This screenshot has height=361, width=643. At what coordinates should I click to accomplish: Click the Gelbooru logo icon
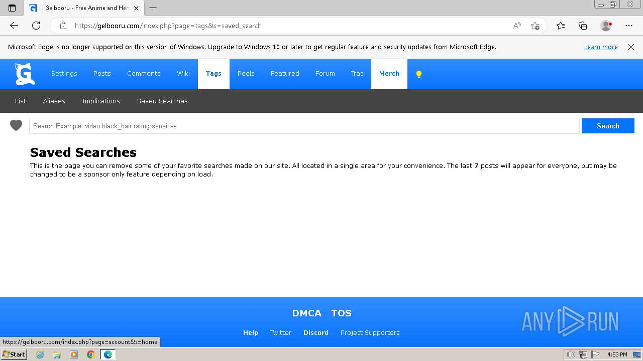(25, 74)
